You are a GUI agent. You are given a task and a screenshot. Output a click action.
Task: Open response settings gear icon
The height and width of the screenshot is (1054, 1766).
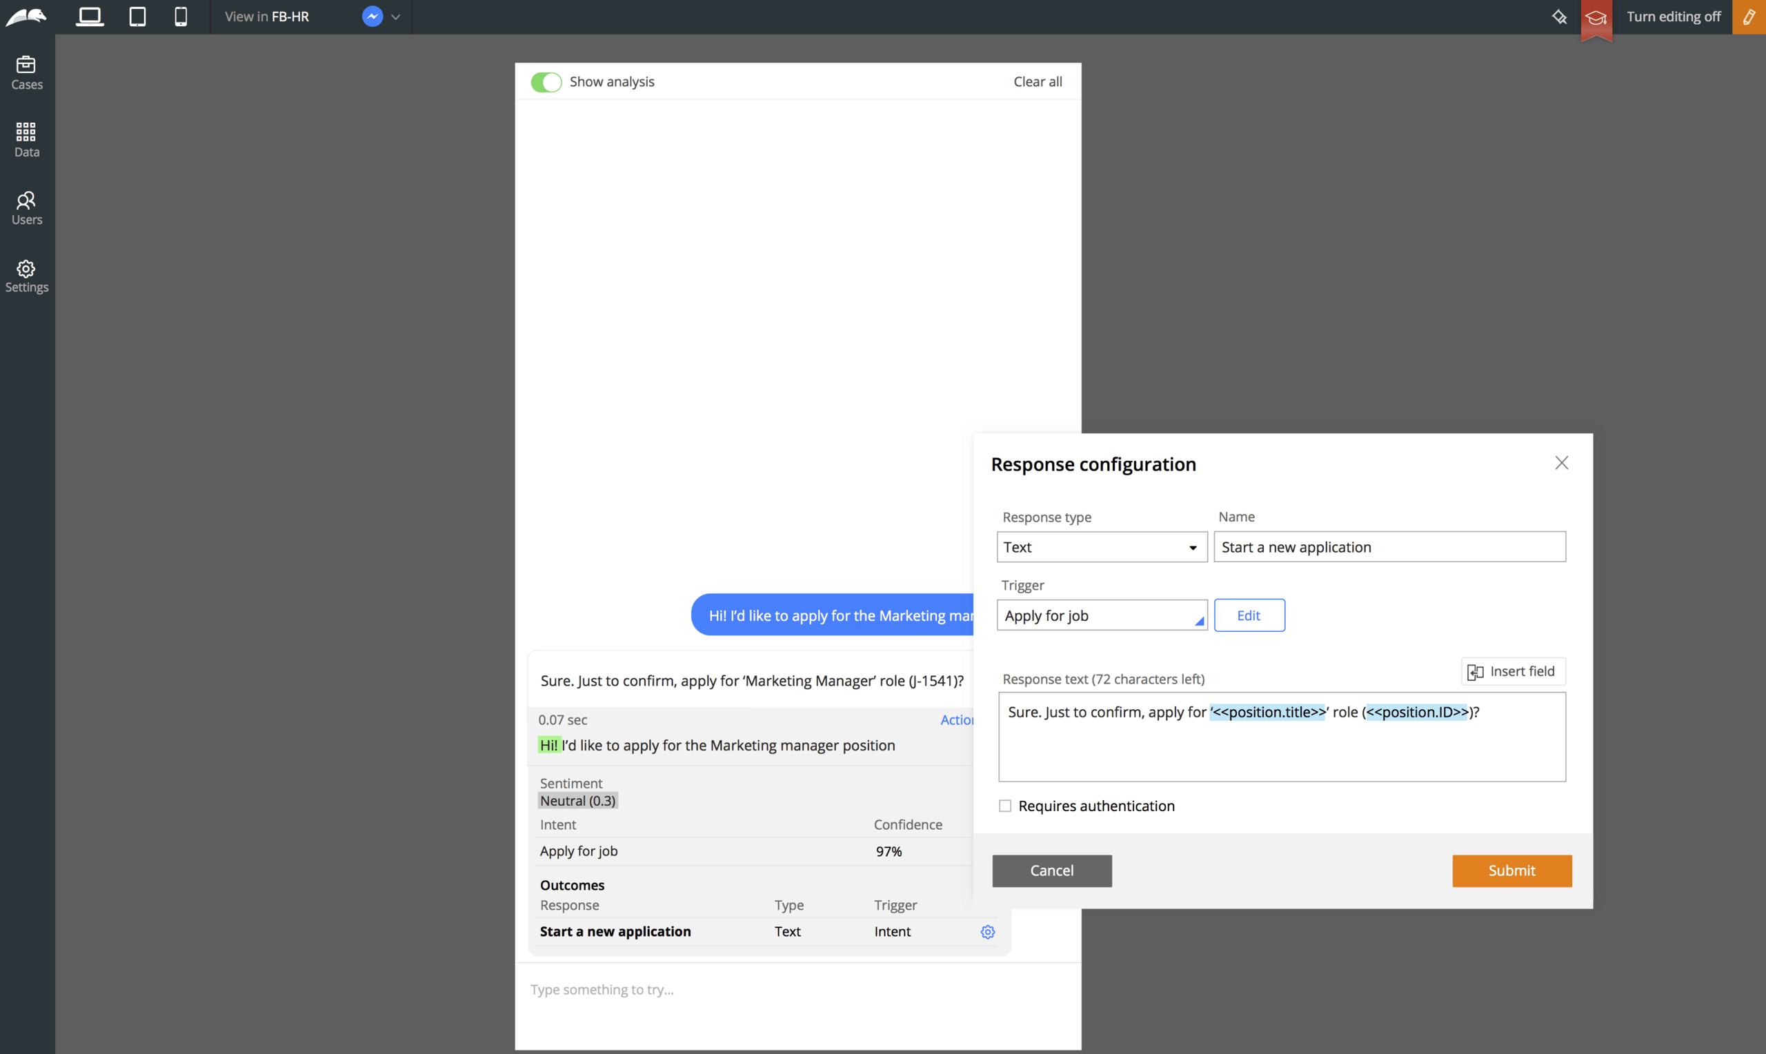(987, 932)
